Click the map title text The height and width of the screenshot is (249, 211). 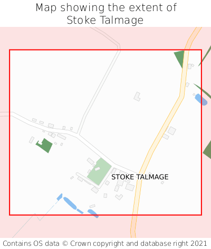tap(106, 14)
